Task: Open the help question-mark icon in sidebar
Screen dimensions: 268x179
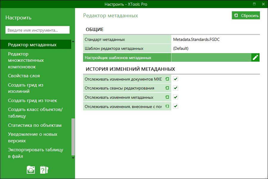Action: 44,170
